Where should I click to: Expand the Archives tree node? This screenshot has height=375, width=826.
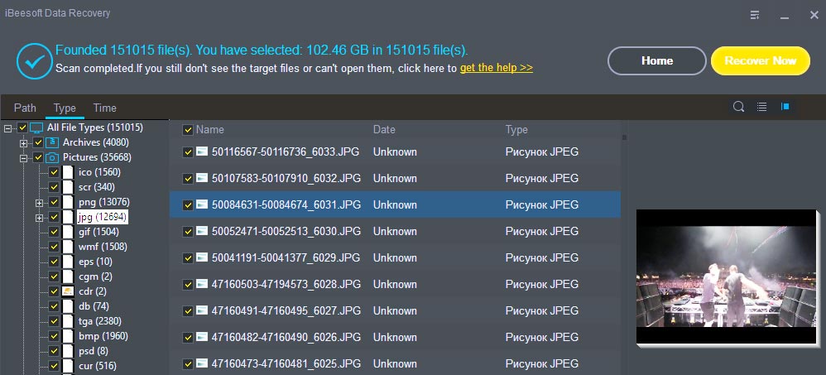pyautogui.click(x=23, y=142)
